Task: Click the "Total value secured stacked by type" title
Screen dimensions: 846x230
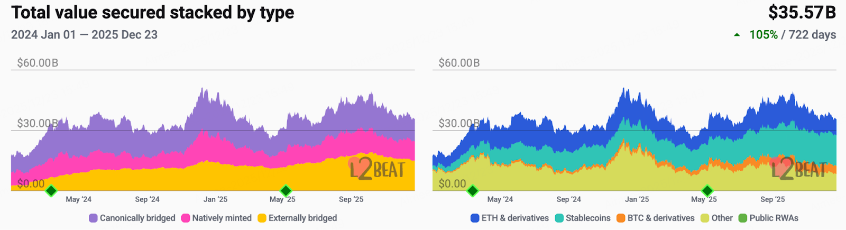Action: click(153, 13)
